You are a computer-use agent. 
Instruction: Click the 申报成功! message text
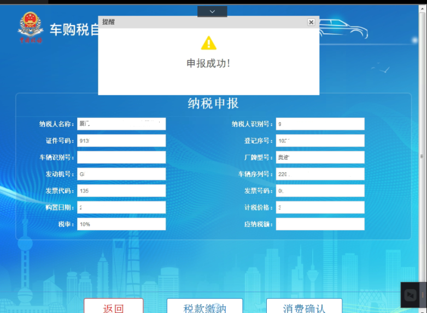[209, 63]
